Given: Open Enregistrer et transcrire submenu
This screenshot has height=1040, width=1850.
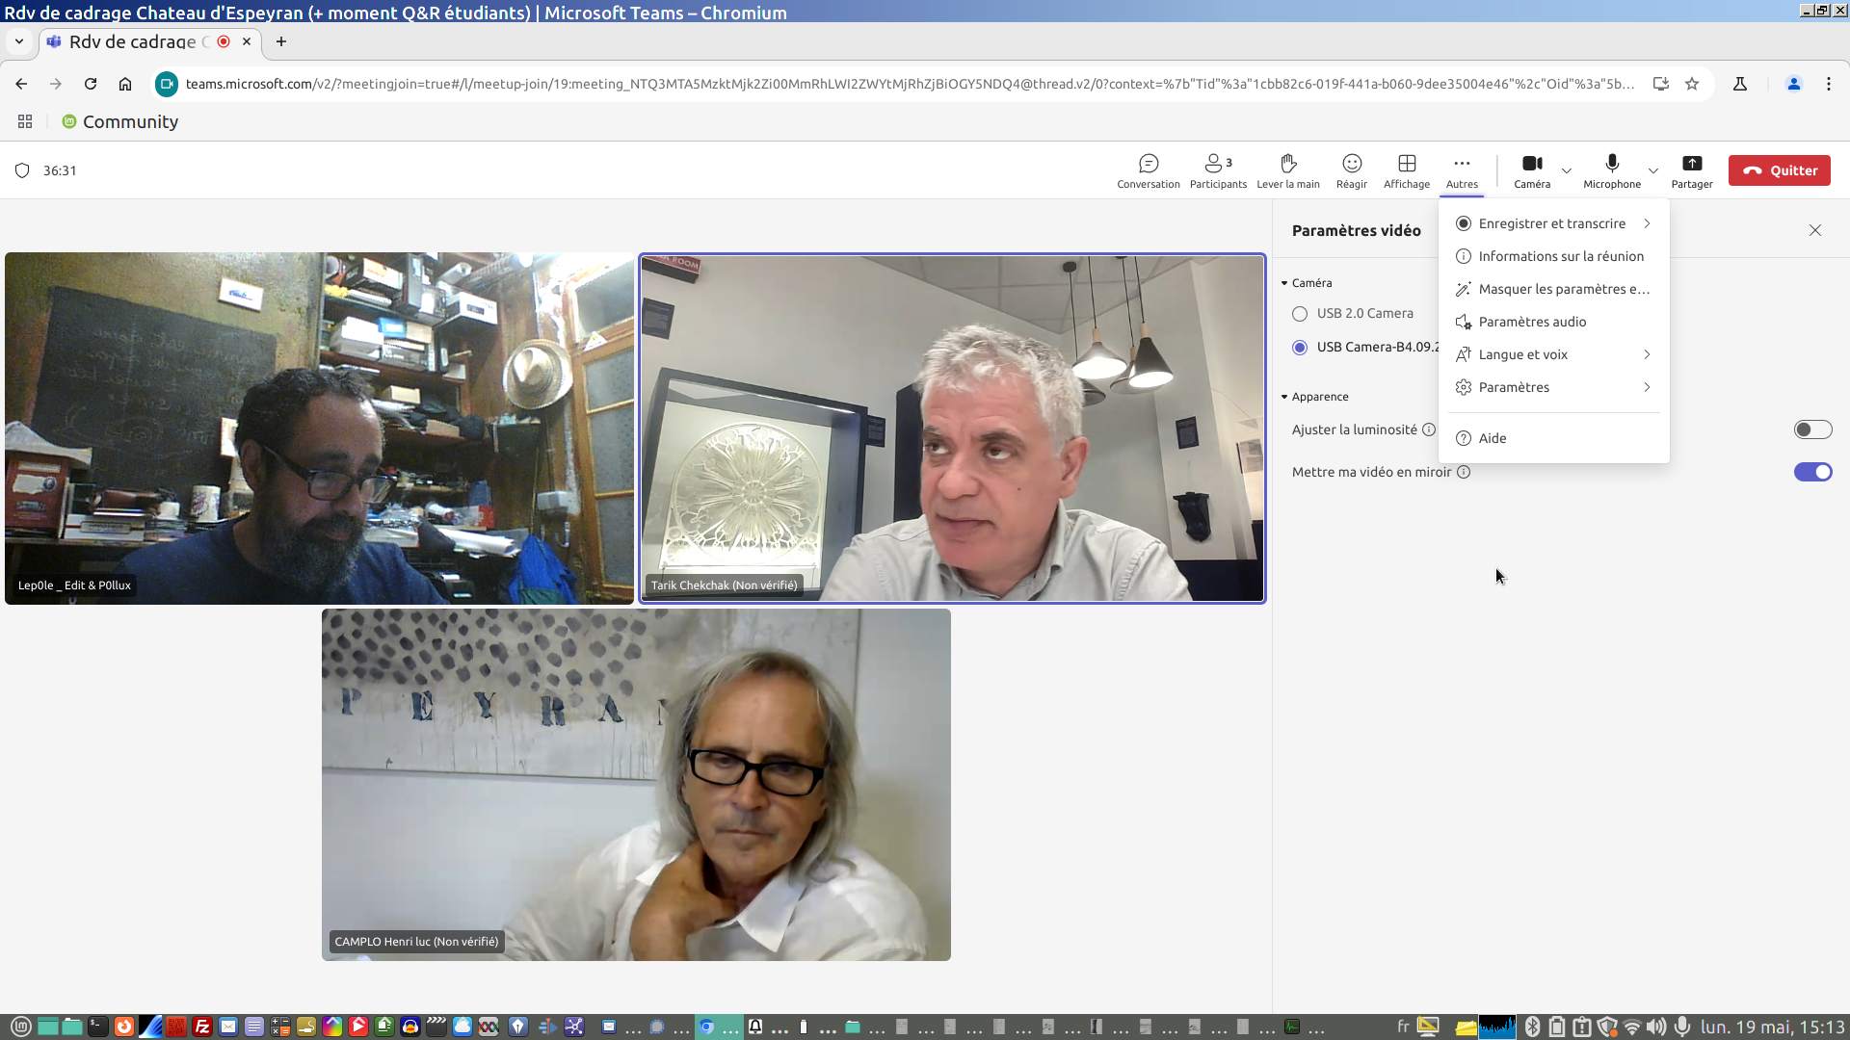Looking at the screenshot, I should click(1553, 223).
